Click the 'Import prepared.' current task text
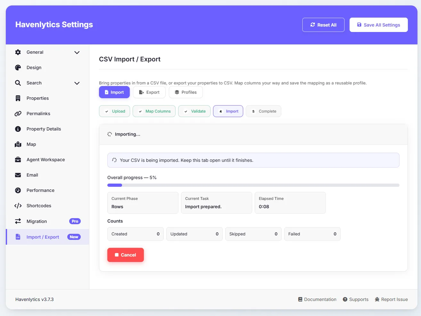Image resolution: width=421 pixels, height=316 pixels. [203, 207]
